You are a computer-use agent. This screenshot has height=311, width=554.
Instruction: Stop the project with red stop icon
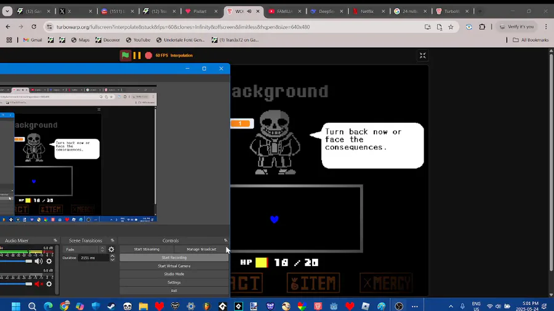click(x=148, y=55)
